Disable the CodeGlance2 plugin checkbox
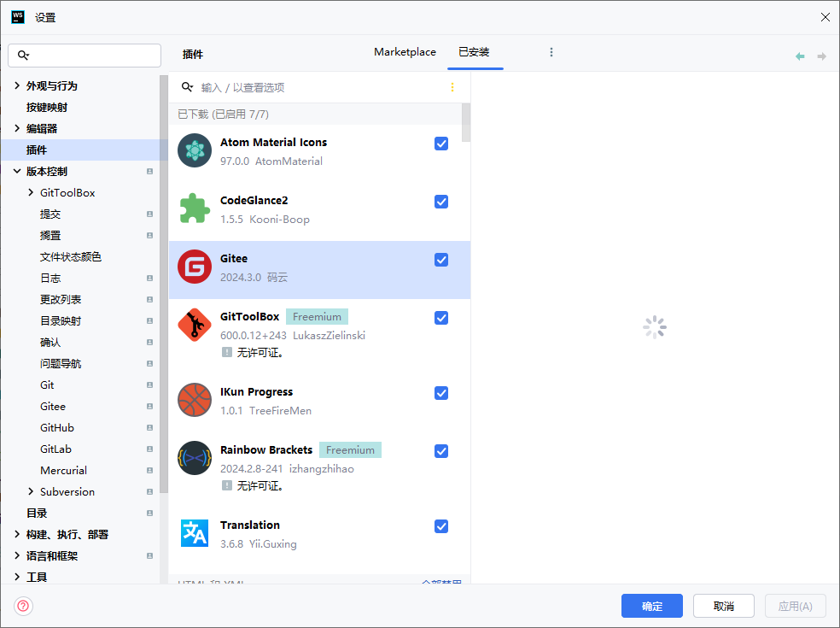Screen dimensions: 840x628 [x=441, y=202]
